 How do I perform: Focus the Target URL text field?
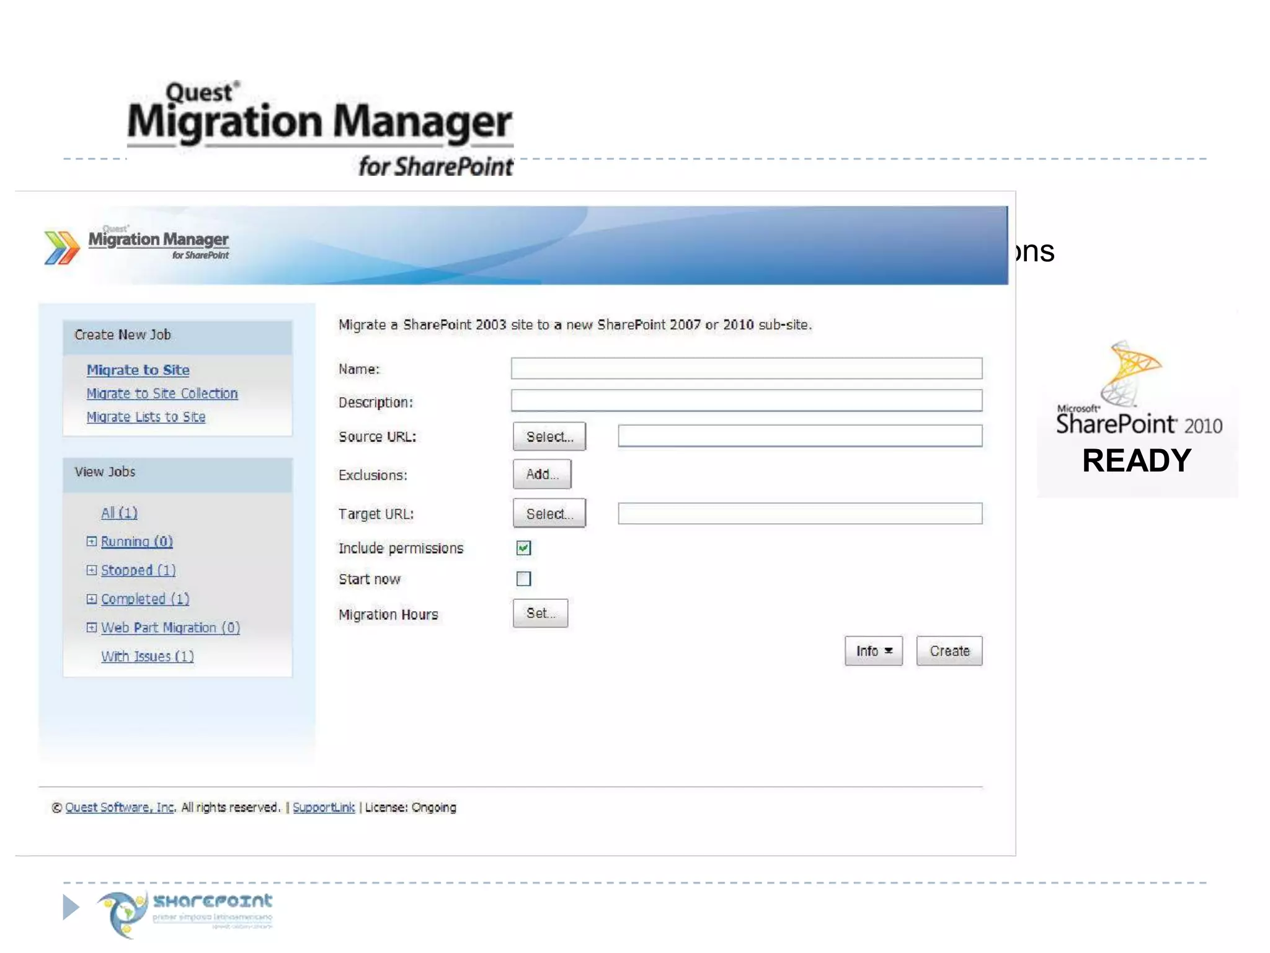800,513
